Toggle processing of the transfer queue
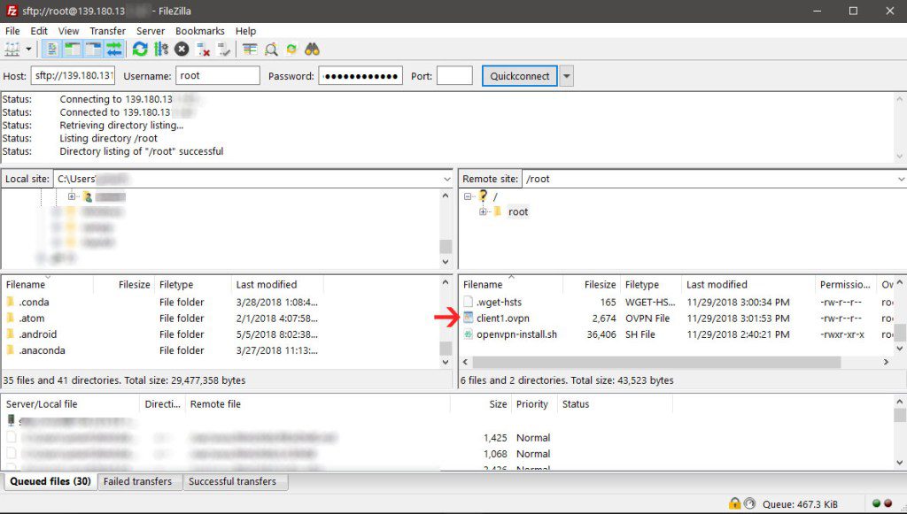 tap(160, 49)
